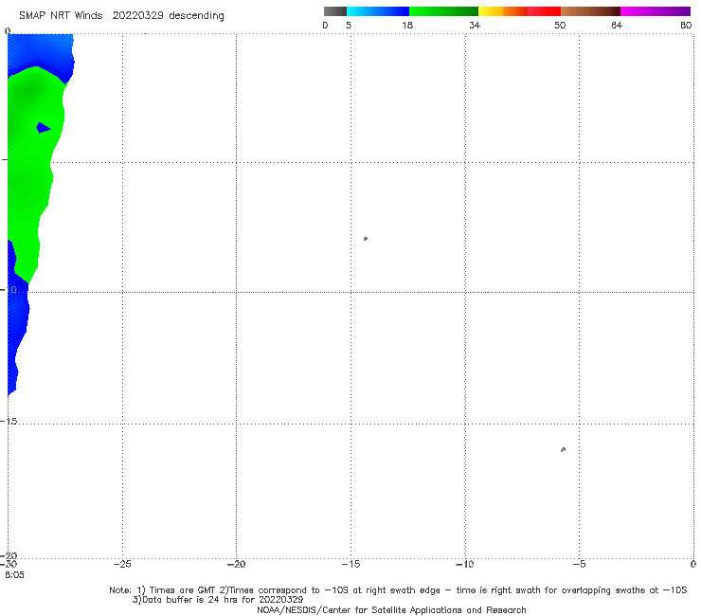Pick the green segment of the color scale
The image size is (701, 616).
[443, 11]
